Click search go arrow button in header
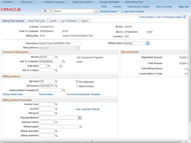 (96, 11)
